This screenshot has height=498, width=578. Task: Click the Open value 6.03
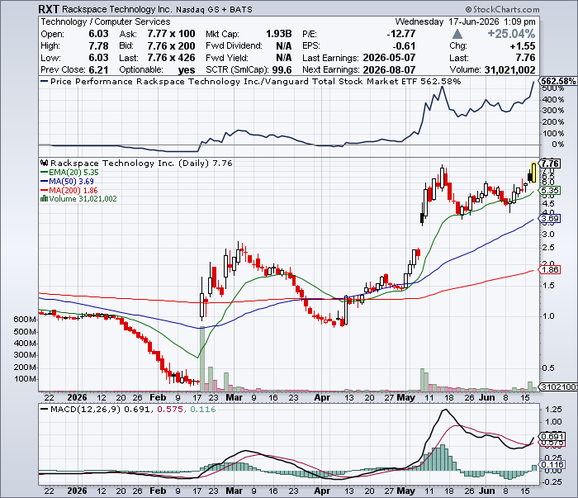[x=98, y=34]
